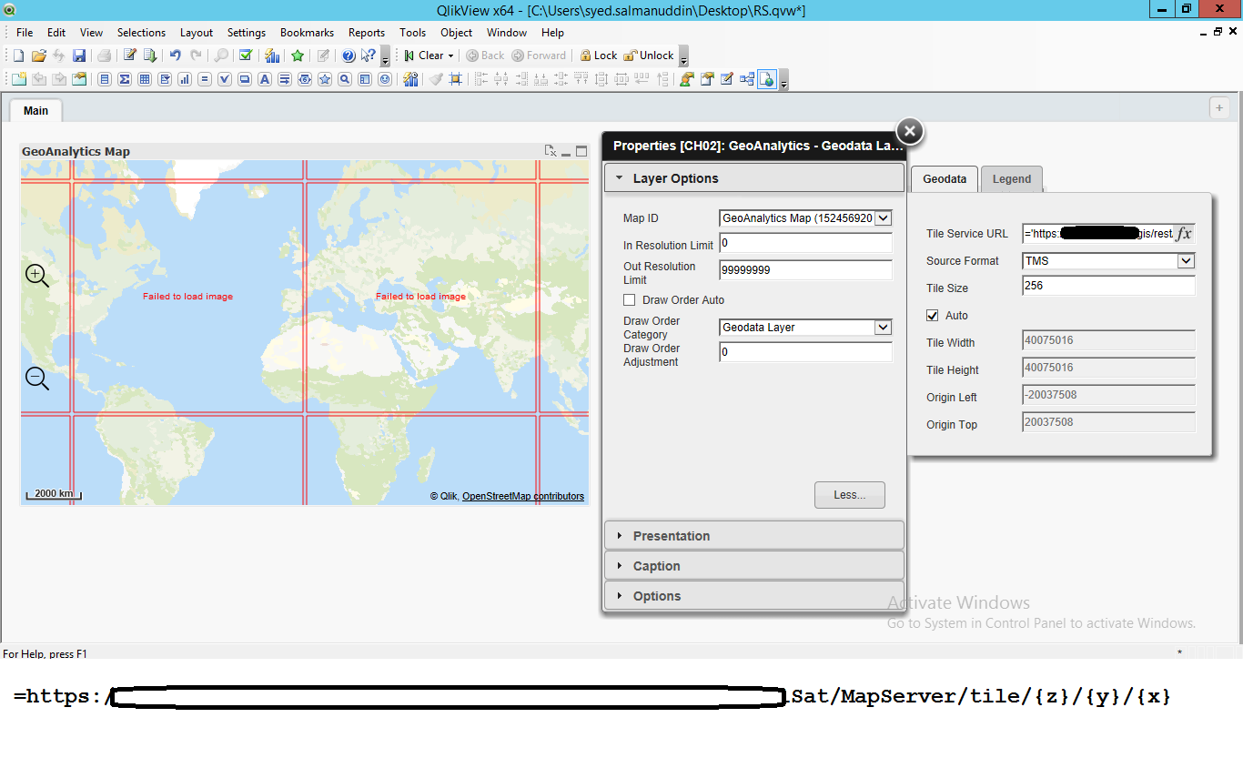Screen dimensions: 1243x768
Task: Create a new document with the New icon
Action: click(18, 56)
